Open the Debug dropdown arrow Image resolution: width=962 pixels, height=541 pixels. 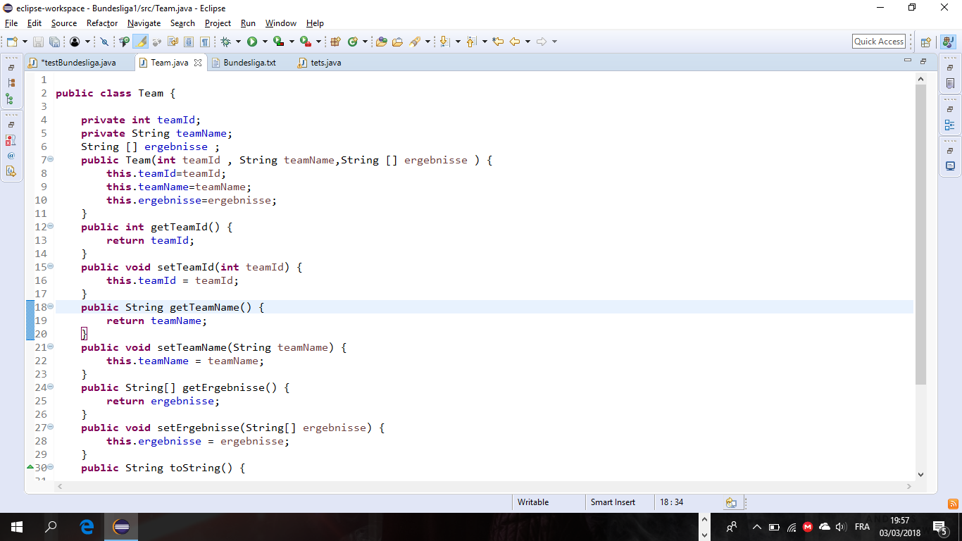pos(238,42)
